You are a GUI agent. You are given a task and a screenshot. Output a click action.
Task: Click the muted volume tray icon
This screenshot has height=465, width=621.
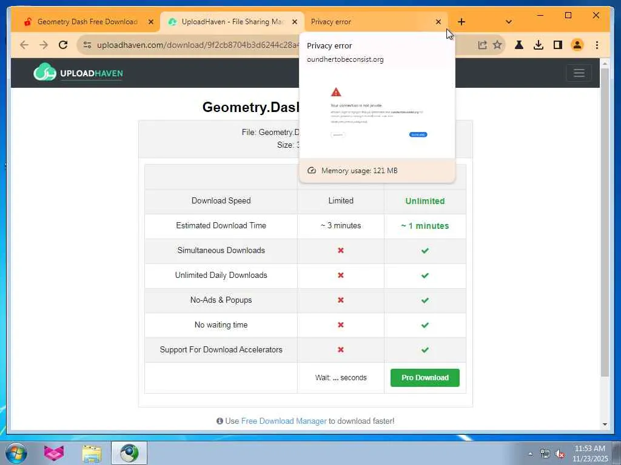point(560,454)
